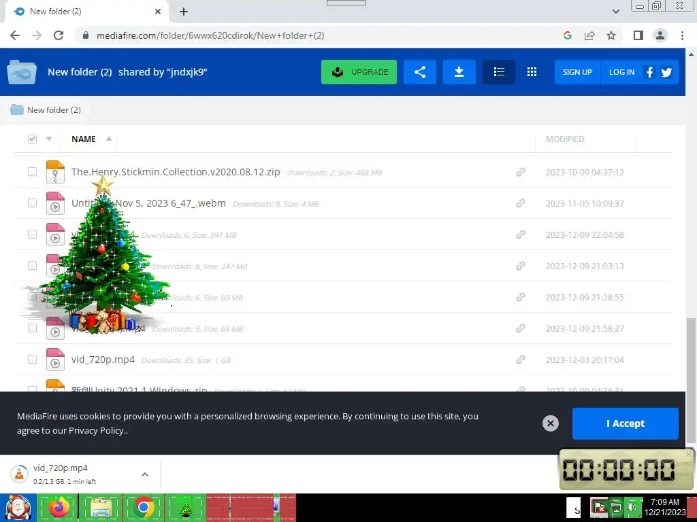Open the vid_720p.mp4 file link
Screen dimensions: 697x522
(103, 360)
